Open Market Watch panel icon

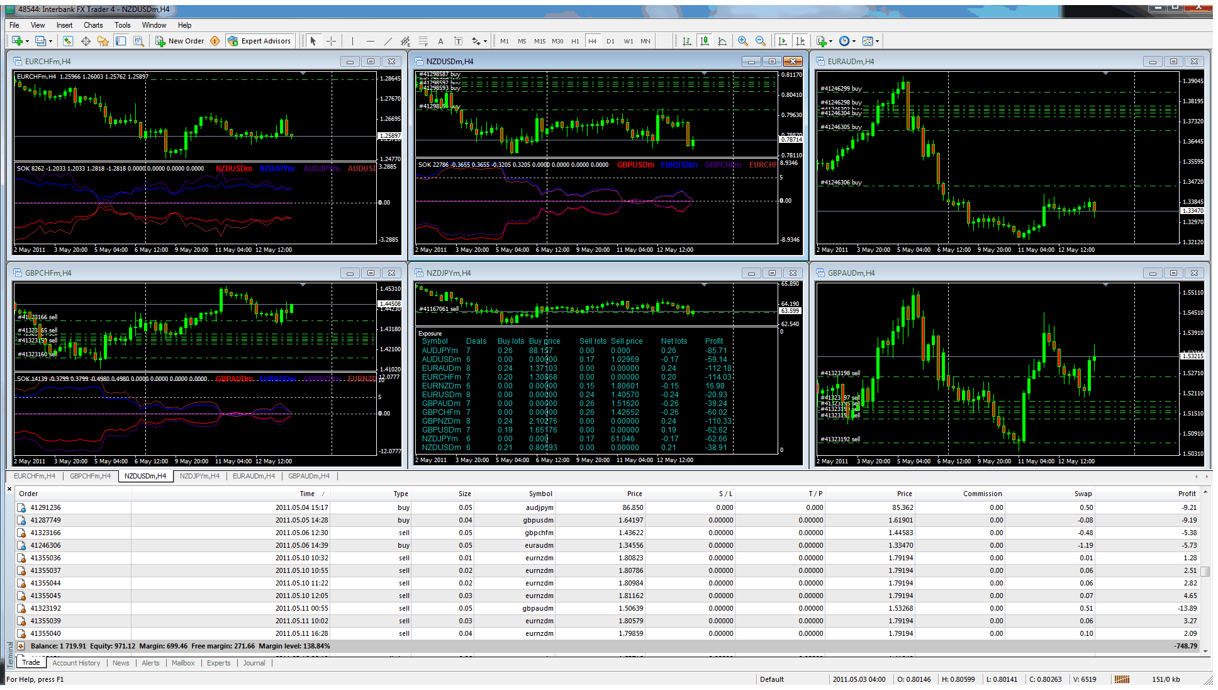[x=68, y=41]
